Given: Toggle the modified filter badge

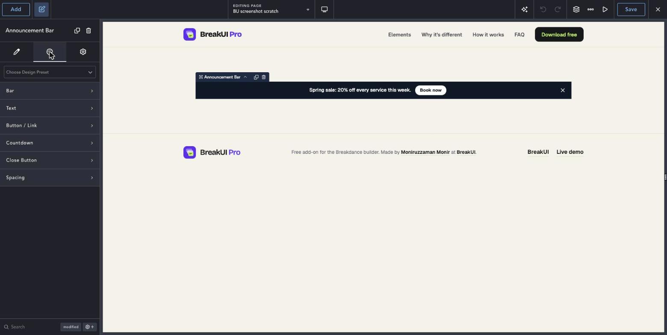Looking at the screenshot, I should pos(71,327).
